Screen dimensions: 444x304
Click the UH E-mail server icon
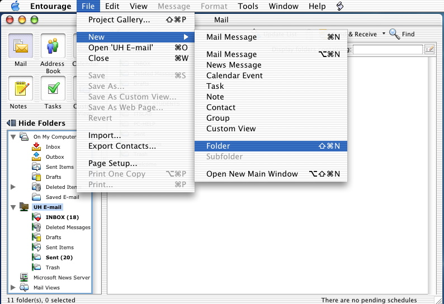pos(24,207)
